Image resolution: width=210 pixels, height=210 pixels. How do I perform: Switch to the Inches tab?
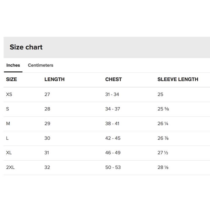[13, 65]
